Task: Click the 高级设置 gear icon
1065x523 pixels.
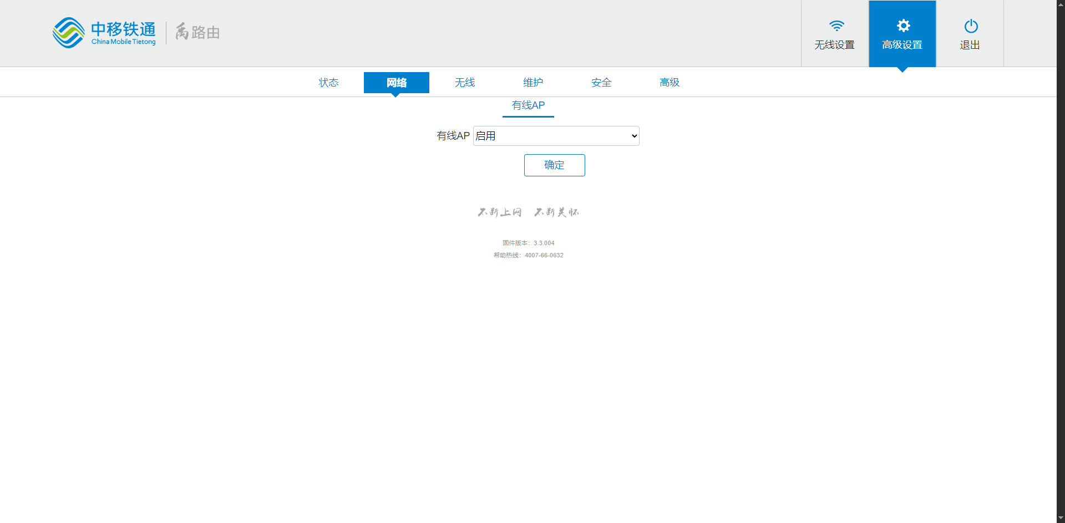Action: [903, 26]
